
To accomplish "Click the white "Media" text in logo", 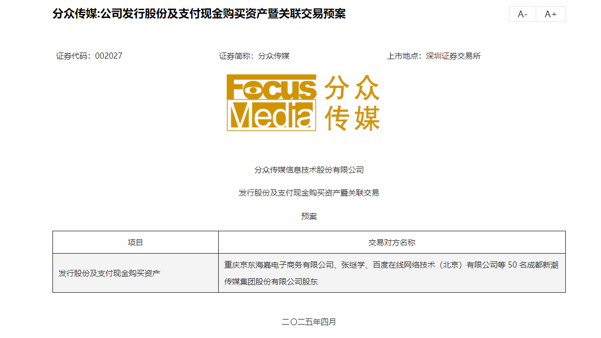I will click(271, 116).
